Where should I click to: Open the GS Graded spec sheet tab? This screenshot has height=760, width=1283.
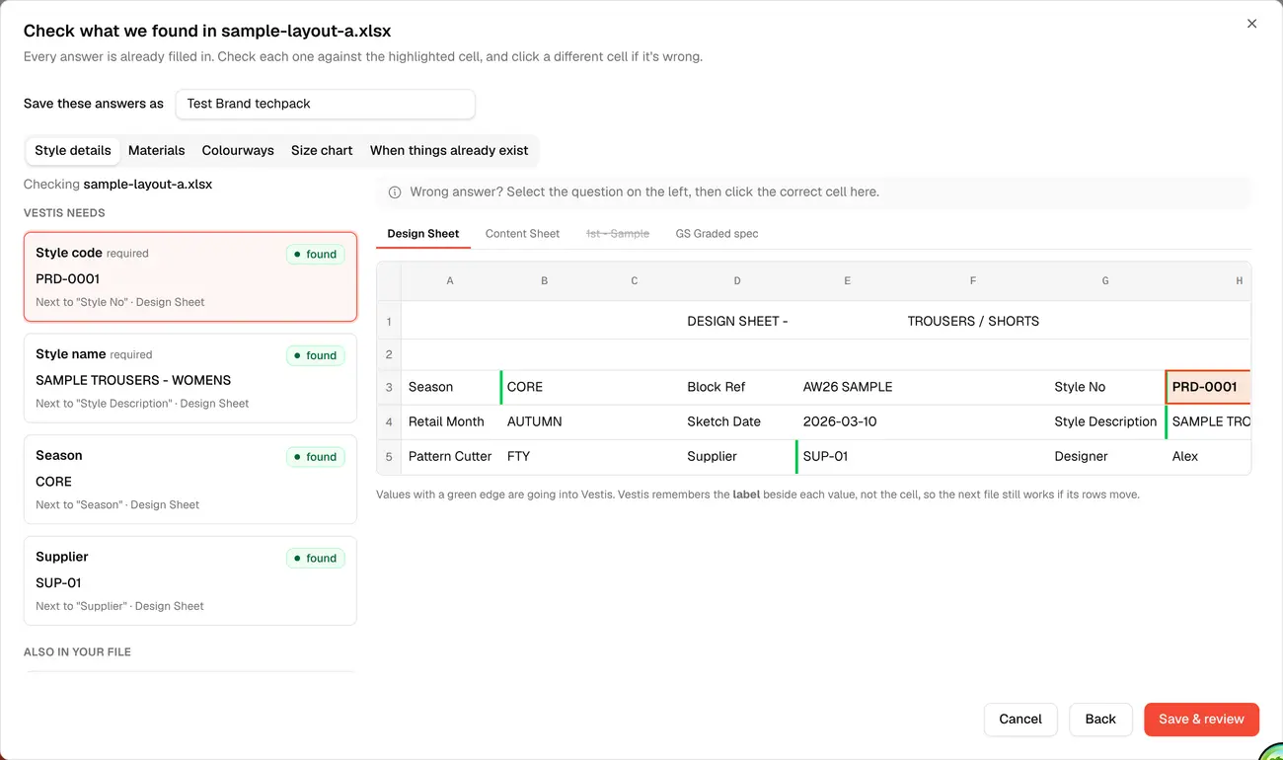(717, 234)
